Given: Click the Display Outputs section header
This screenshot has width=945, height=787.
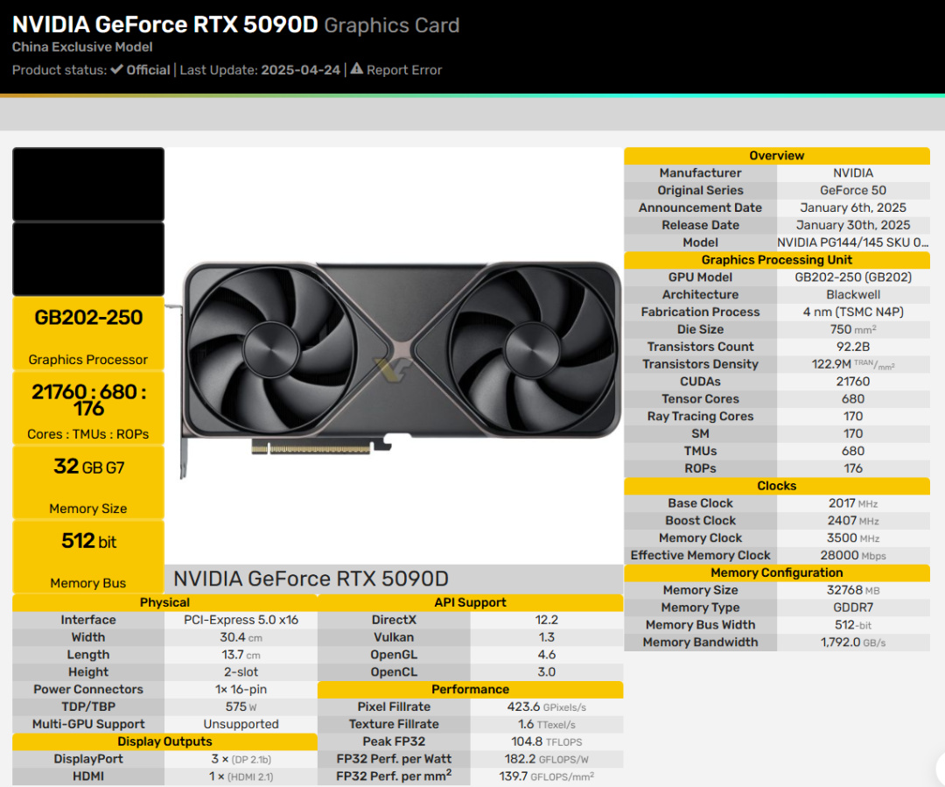Looking at the screenshot, I should click(x=164, y=741).
